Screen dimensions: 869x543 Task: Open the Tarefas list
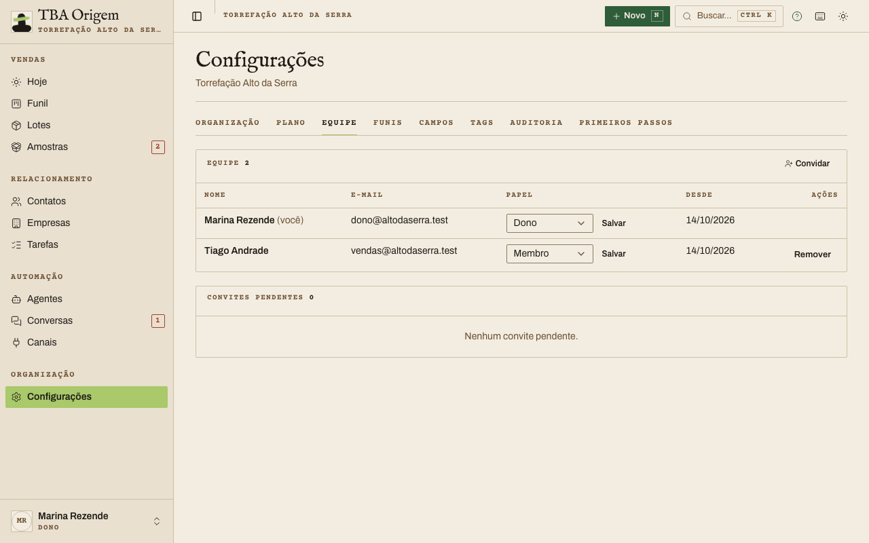[x=86, y=244]
